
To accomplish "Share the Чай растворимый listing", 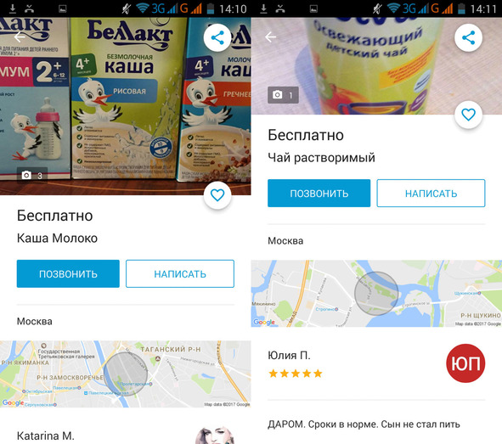I will tap(468, 37).
